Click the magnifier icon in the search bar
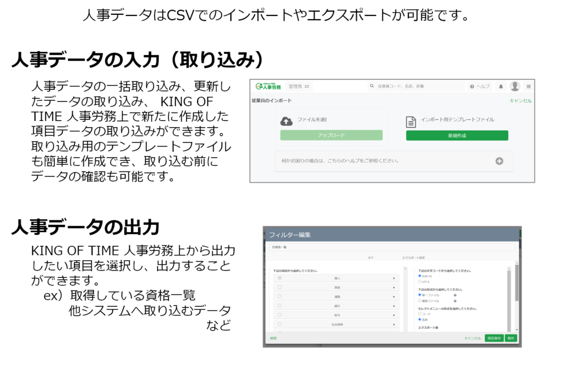561x375 pixels. tap(372, 86)
